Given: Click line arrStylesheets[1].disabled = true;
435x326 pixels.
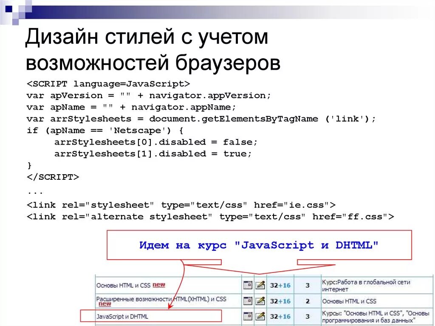Looking at the screenshot, I should (153, 154).
